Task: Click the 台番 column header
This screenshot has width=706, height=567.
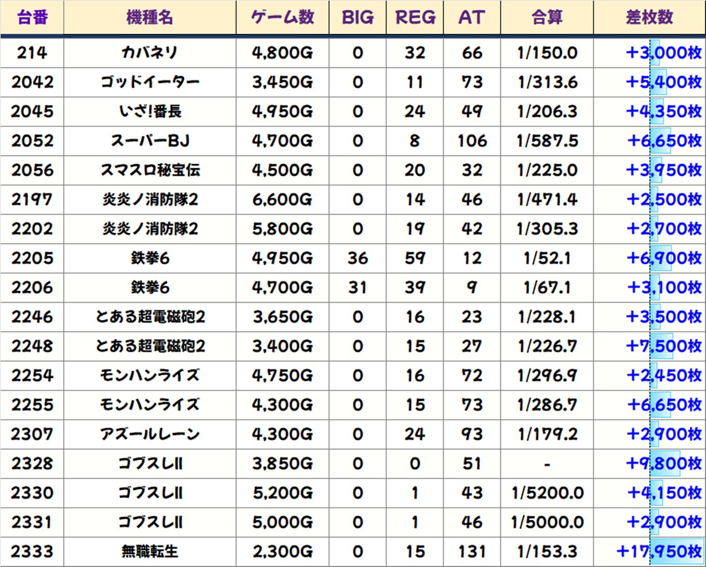Action: point(32,18)
